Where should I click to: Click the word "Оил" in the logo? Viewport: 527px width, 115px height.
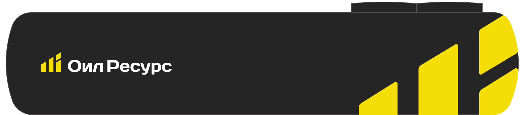point(86,66)
